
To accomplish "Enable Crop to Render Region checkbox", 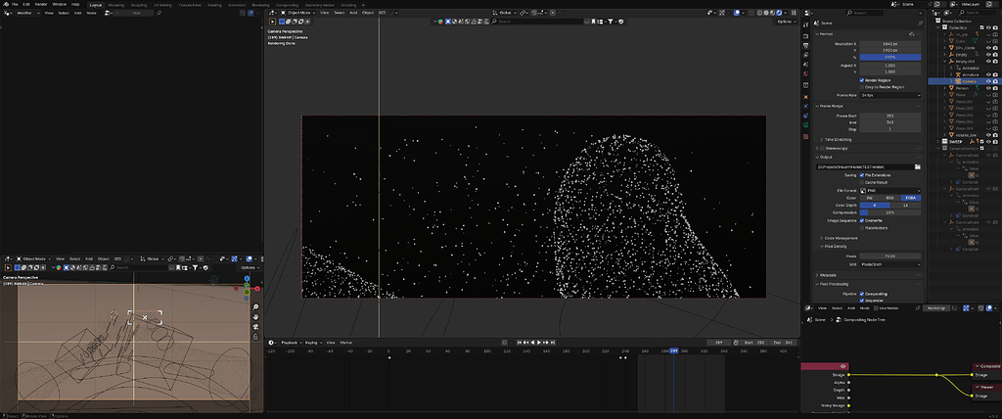I will click(862, 87).
